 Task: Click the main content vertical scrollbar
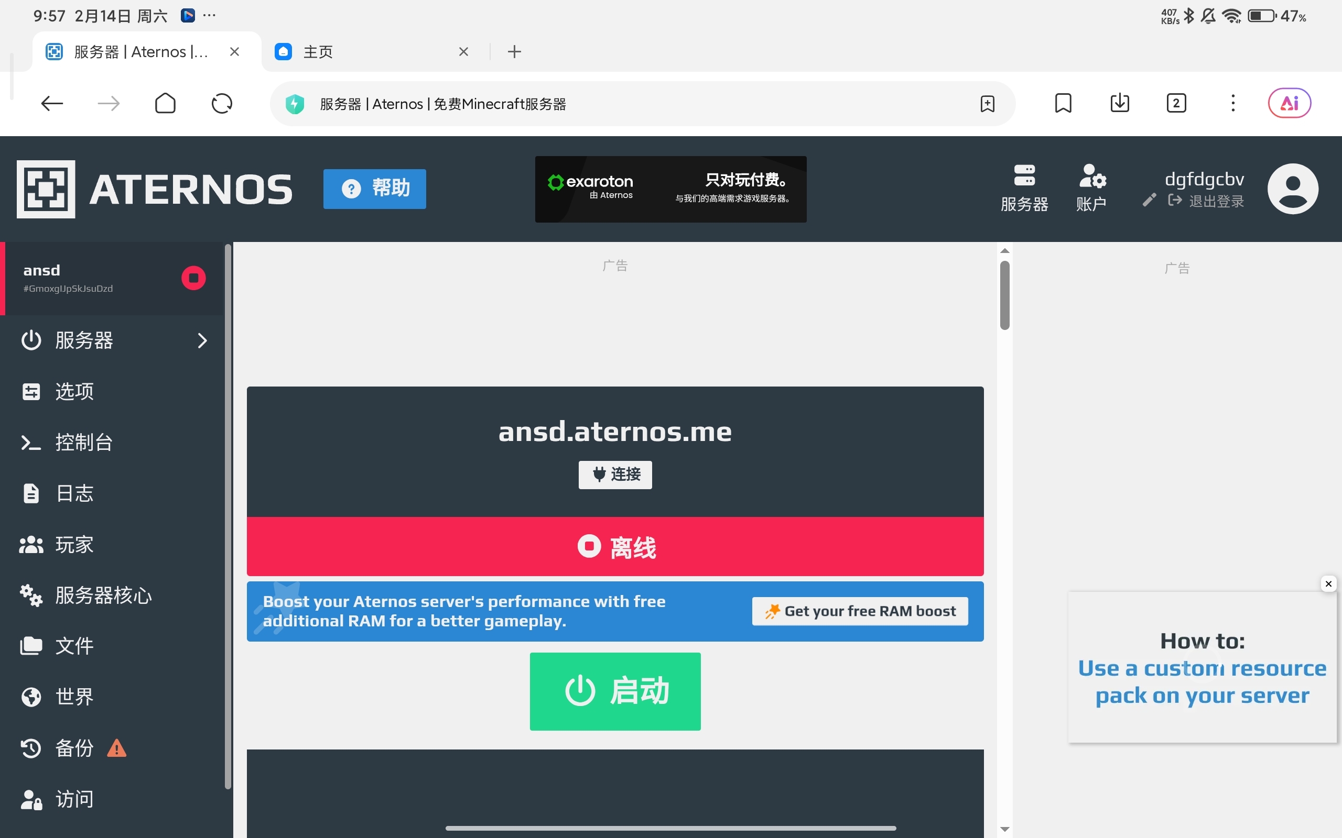pyautogui.click(x=1004, y=295)
